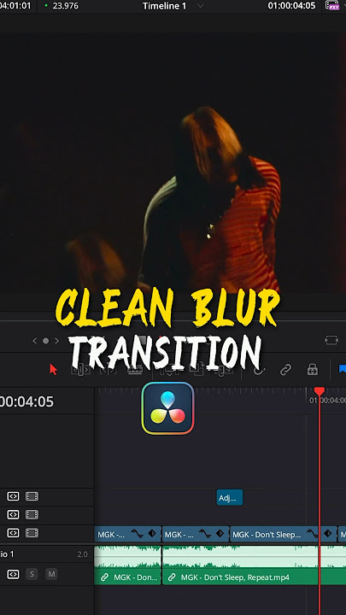Click the 01:00:04:05 timecode field at top

[x=291, y=6]
